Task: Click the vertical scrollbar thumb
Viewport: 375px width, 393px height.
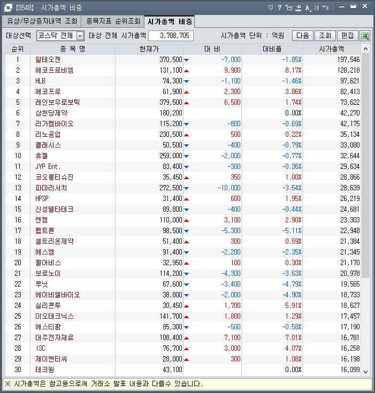Action: click(366, 165)
